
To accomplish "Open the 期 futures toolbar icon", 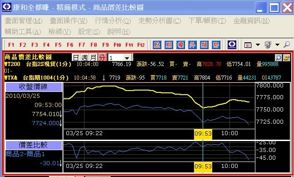I will tap(169, 45).
